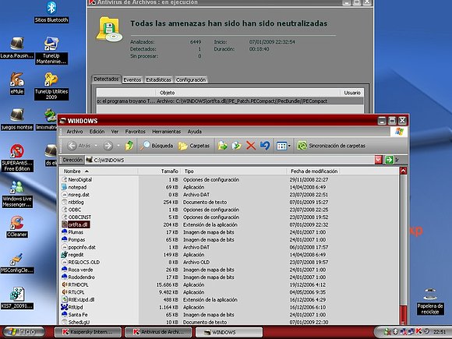Open the Edición menu

point(97,132)
